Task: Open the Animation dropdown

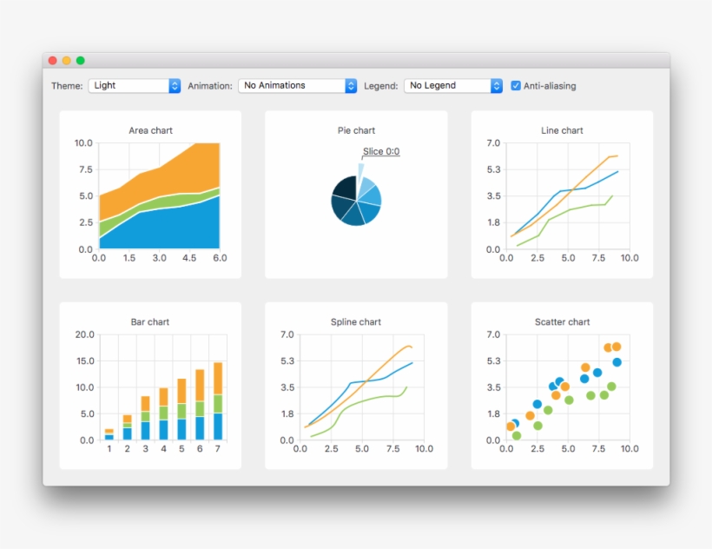Action: tap(295, 85)
